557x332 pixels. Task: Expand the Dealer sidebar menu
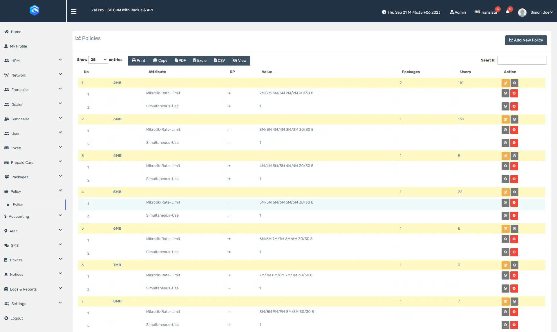coord(33,104)
